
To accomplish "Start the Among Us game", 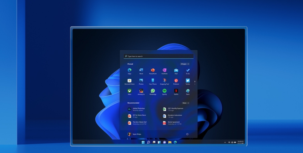I will (x=141, y=92).
